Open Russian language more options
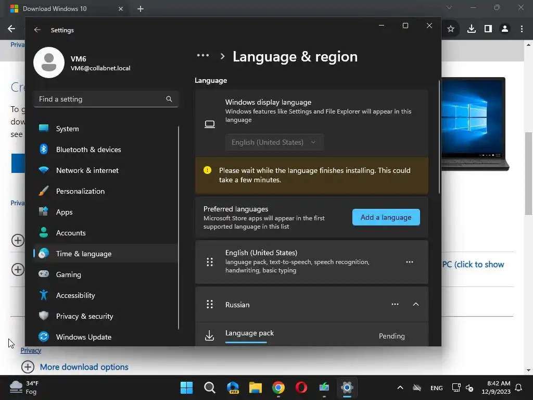 coord(395,304)
